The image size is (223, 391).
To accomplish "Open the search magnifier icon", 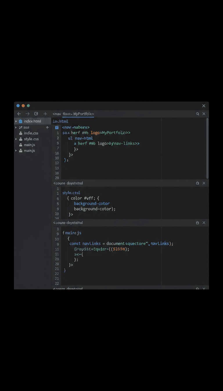I will 197,114.
